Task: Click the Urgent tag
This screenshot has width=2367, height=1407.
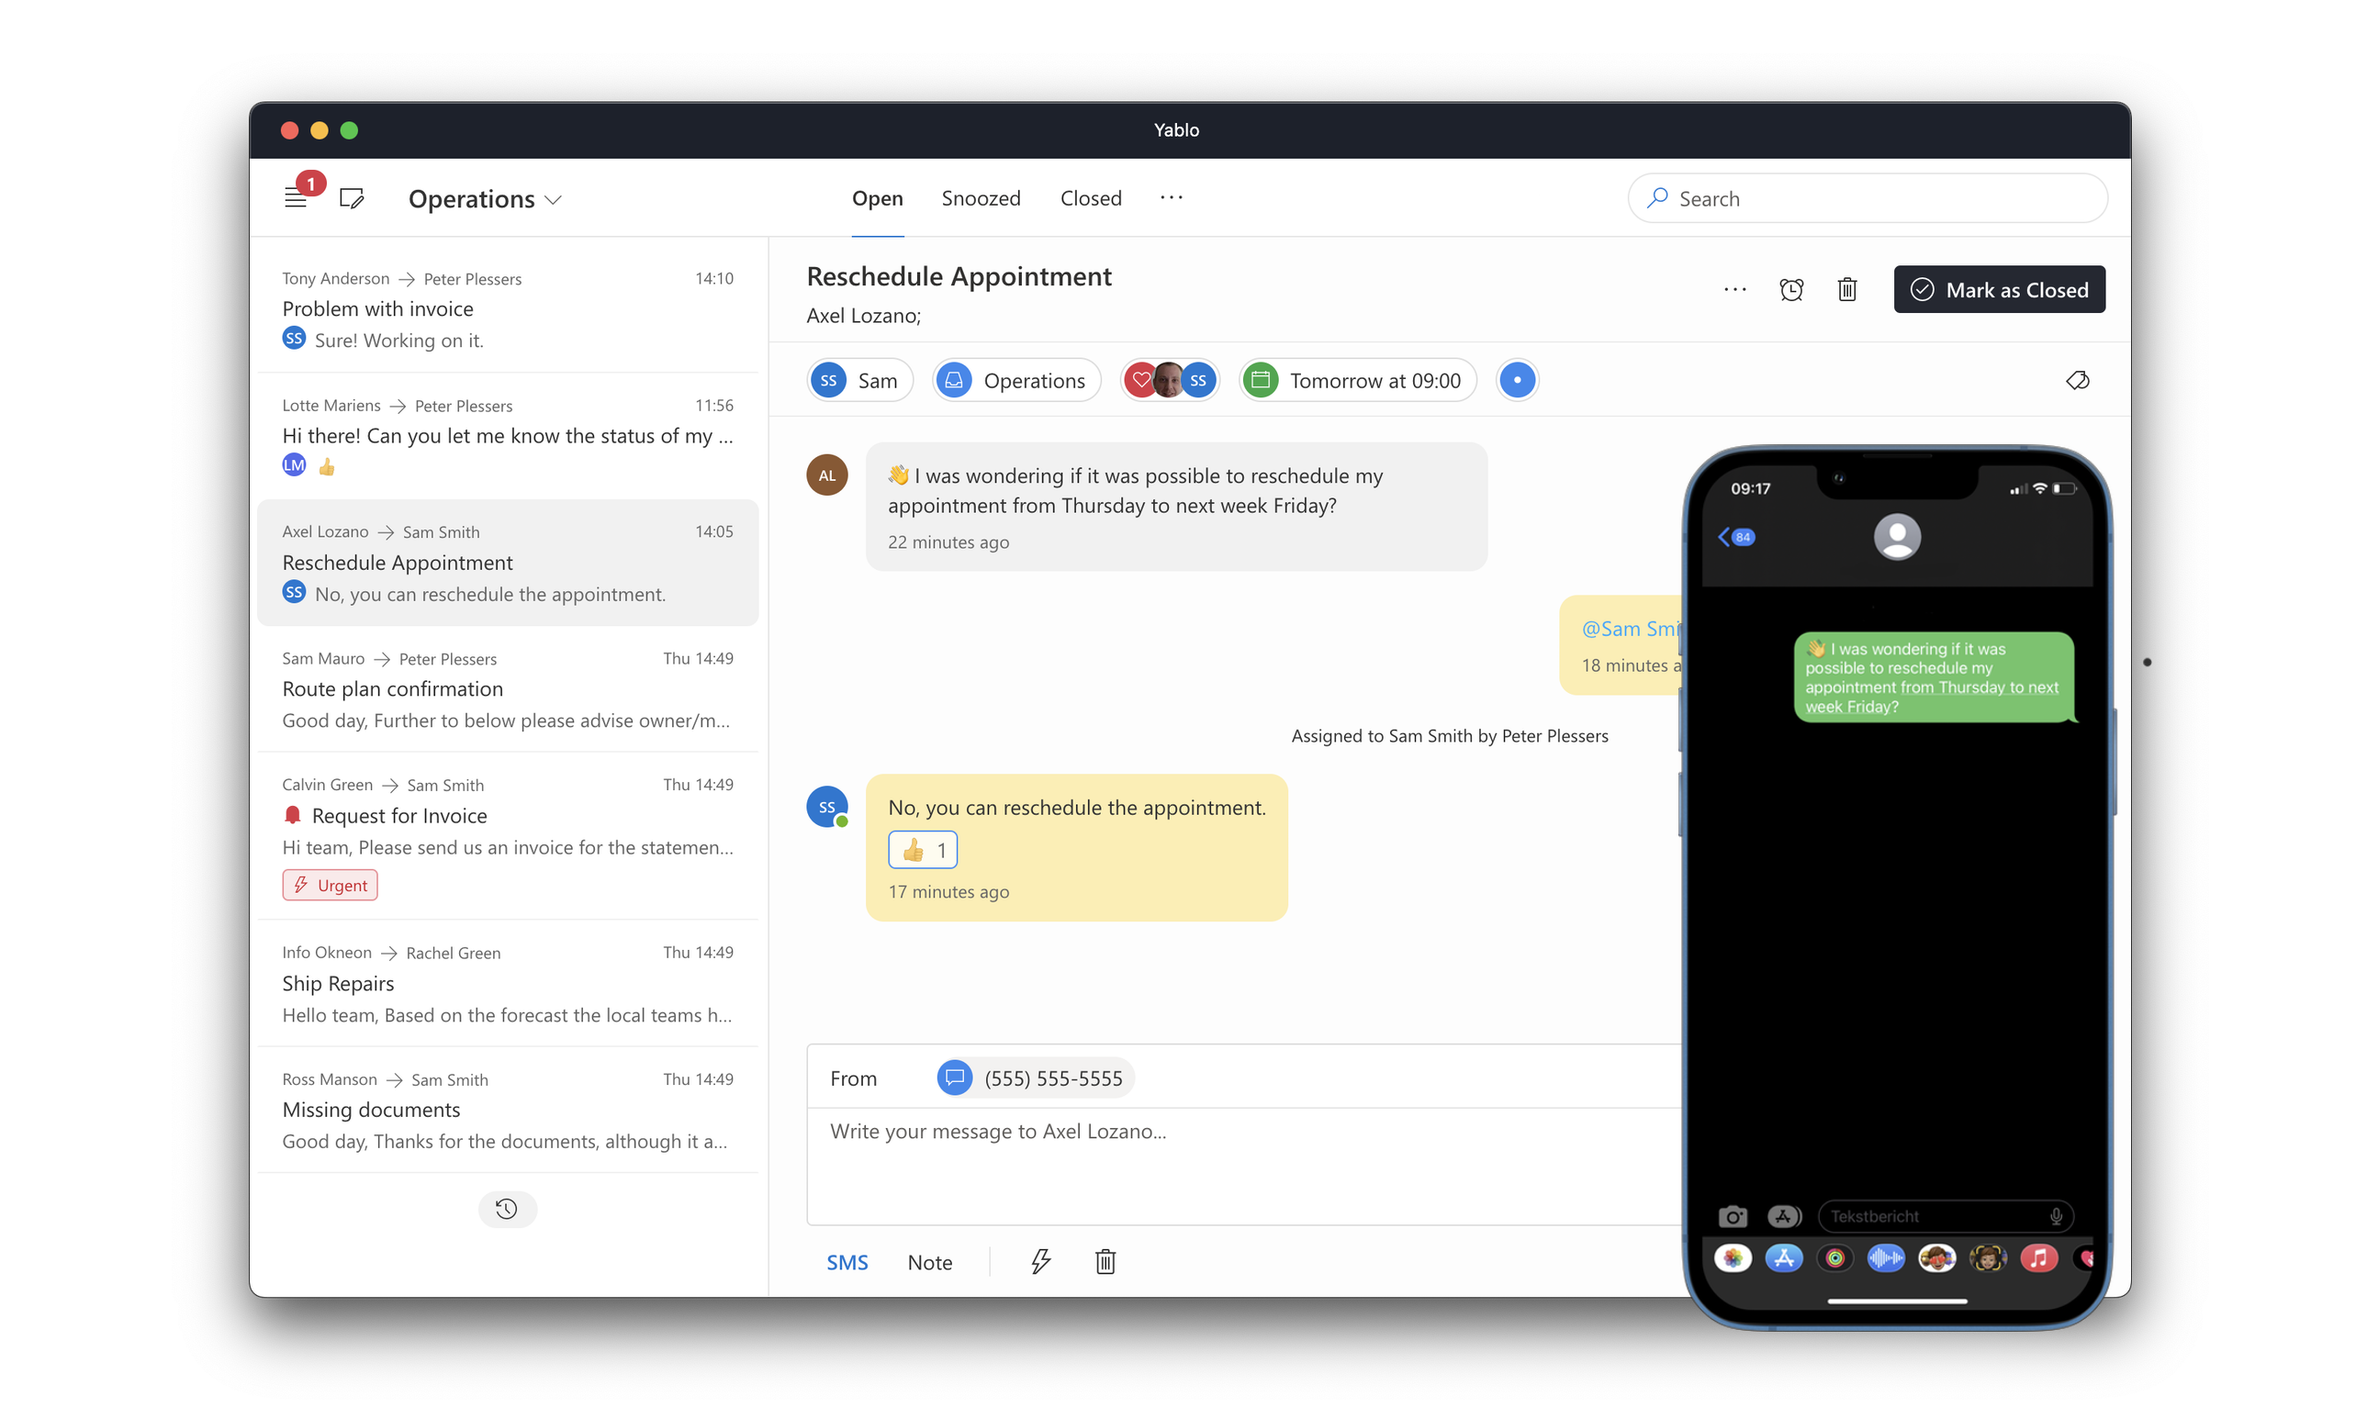Action: tap(330, 885)
